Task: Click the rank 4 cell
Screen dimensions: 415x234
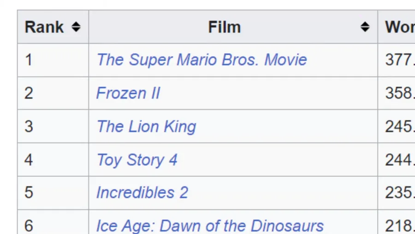Action: pyautogui.click(x=29, y=160)
